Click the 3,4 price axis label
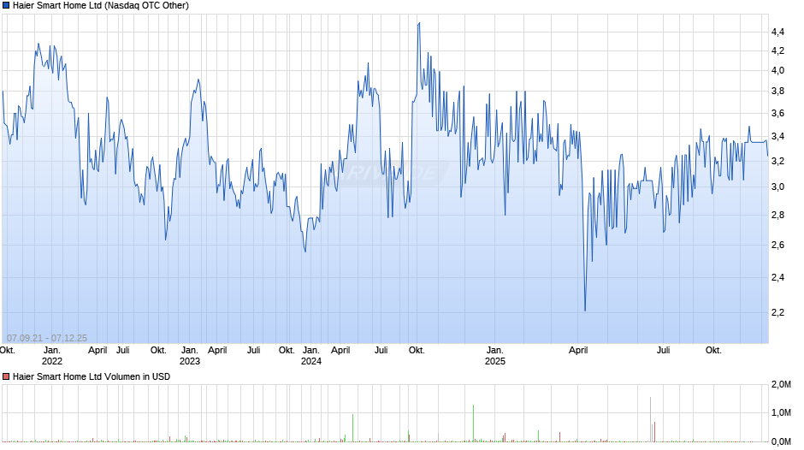Screen dimensions: 804x450 tap(777, 137)
